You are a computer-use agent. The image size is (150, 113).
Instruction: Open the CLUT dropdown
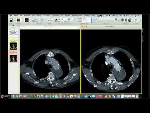[x=87, y=20]
